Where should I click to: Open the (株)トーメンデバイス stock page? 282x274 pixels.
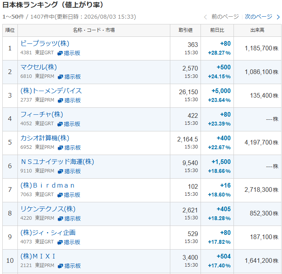[51, 91]
